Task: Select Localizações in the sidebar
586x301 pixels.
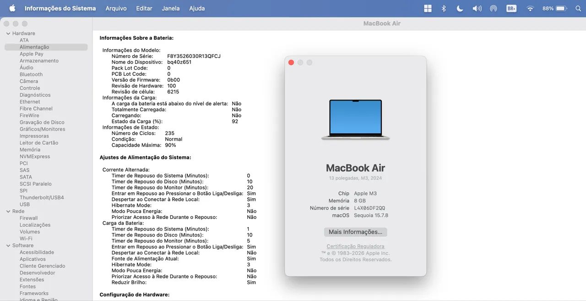Action: 35,225
